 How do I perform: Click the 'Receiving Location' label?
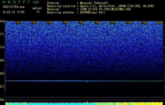(x=61, y=6)
